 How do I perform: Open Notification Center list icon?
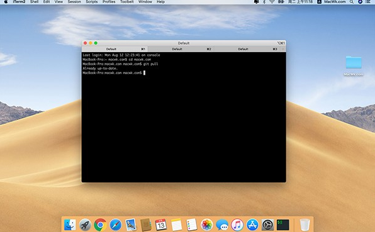(x=368, y=2)
